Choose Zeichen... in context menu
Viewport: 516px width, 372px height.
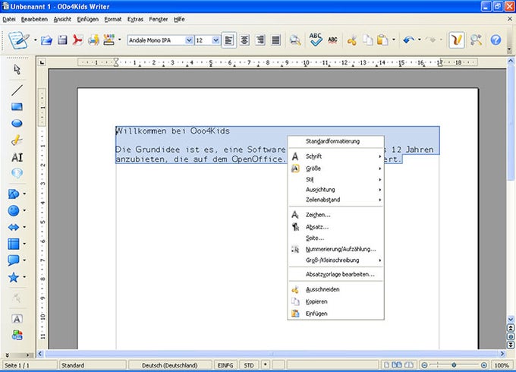tap(336, 215)
